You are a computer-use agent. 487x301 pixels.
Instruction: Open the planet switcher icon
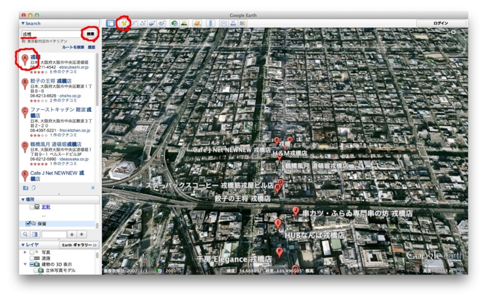[x=197, y=23]
